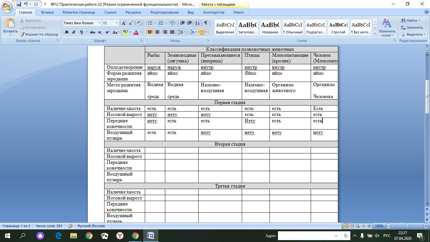Open the multilevel list icon

tap(172, 23)
